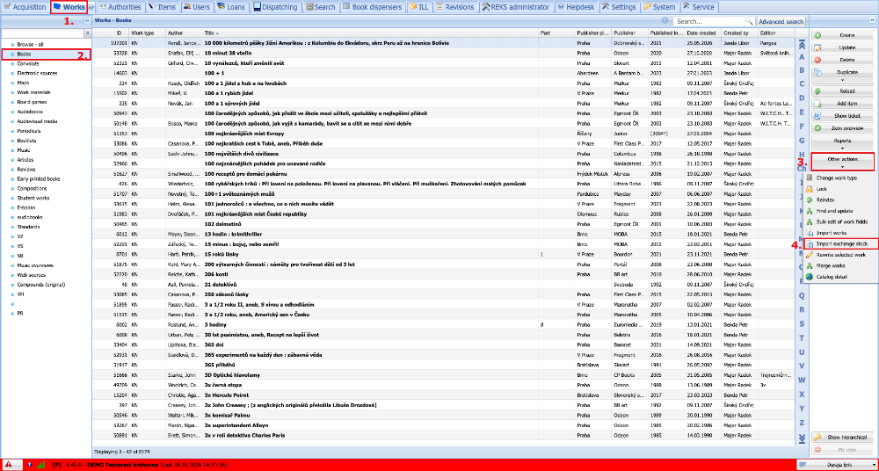Choose Bulk edit of work fields
This screenshot has width=879, height=471.
841,221
